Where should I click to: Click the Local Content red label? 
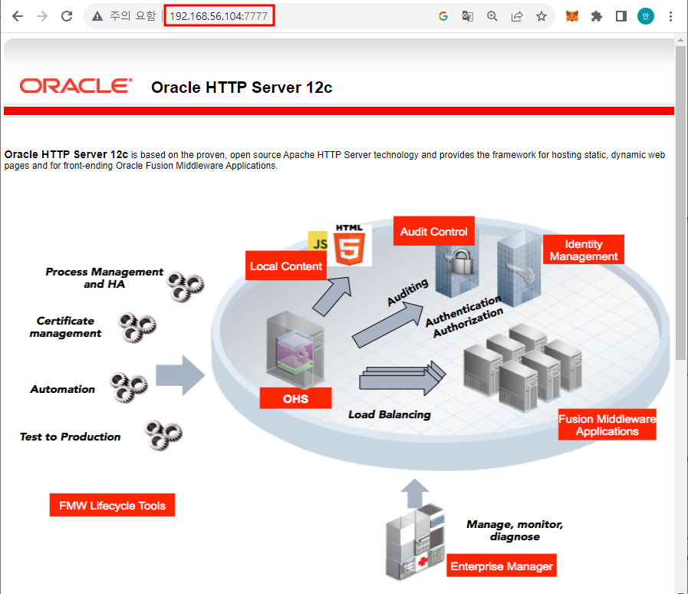click(285, 266)
